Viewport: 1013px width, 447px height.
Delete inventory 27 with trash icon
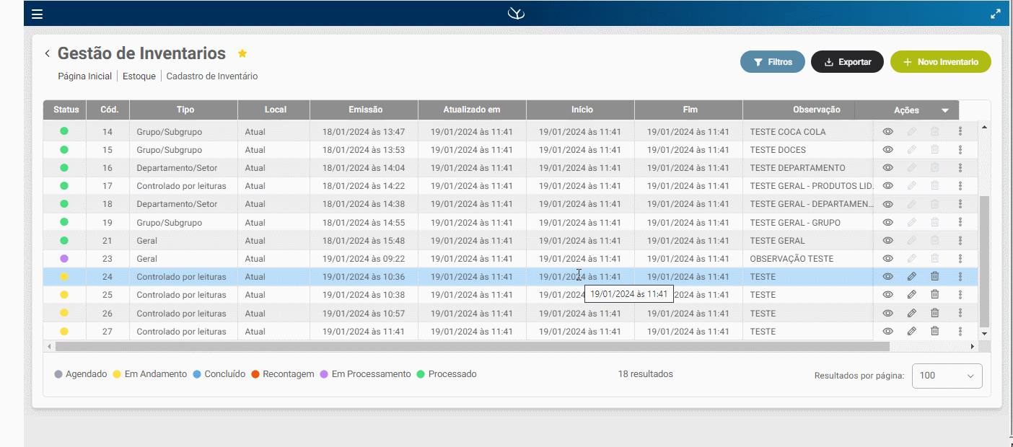934,331
